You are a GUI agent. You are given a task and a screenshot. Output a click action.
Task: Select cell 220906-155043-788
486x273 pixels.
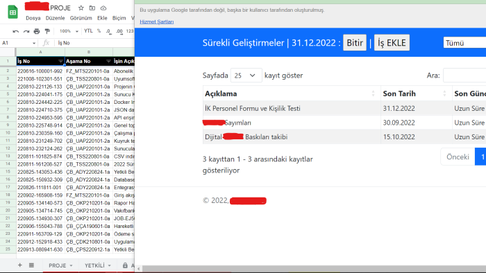coord(40,227)
